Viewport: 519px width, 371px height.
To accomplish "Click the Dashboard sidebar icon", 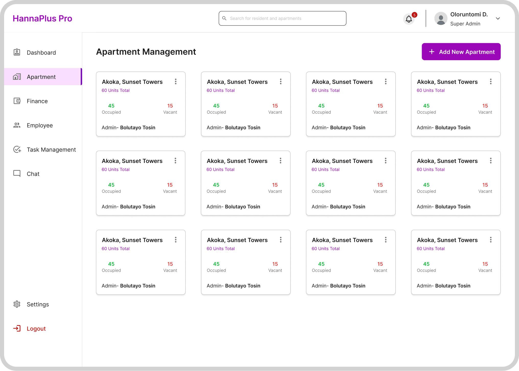I will (17, 52).
